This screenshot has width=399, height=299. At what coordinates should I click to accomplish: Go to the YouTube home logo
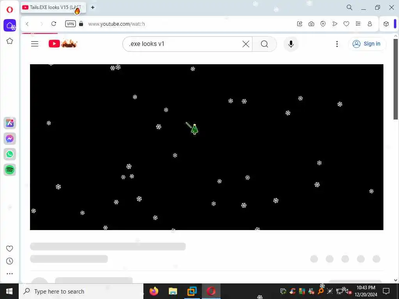click(x=63, y=44)
